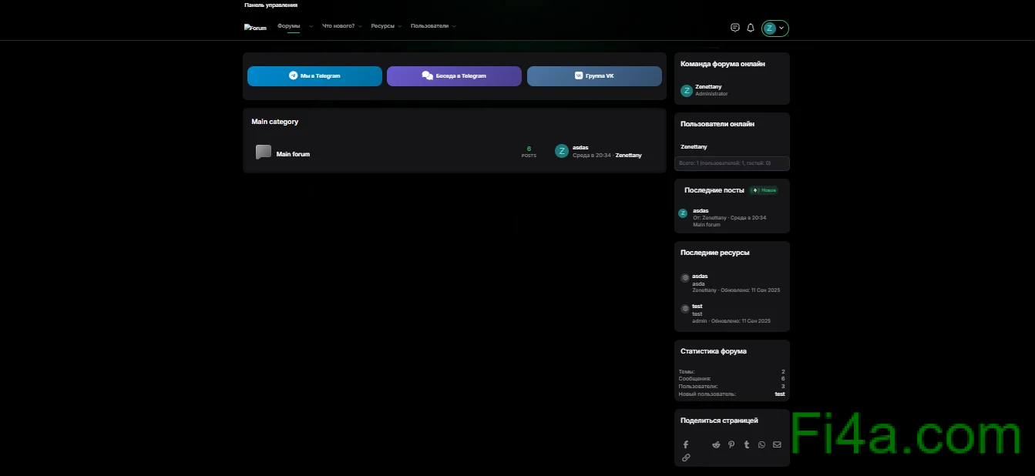Share page via email envelope icon
The width and height of the screenshot is (1035, 476).
777,444
